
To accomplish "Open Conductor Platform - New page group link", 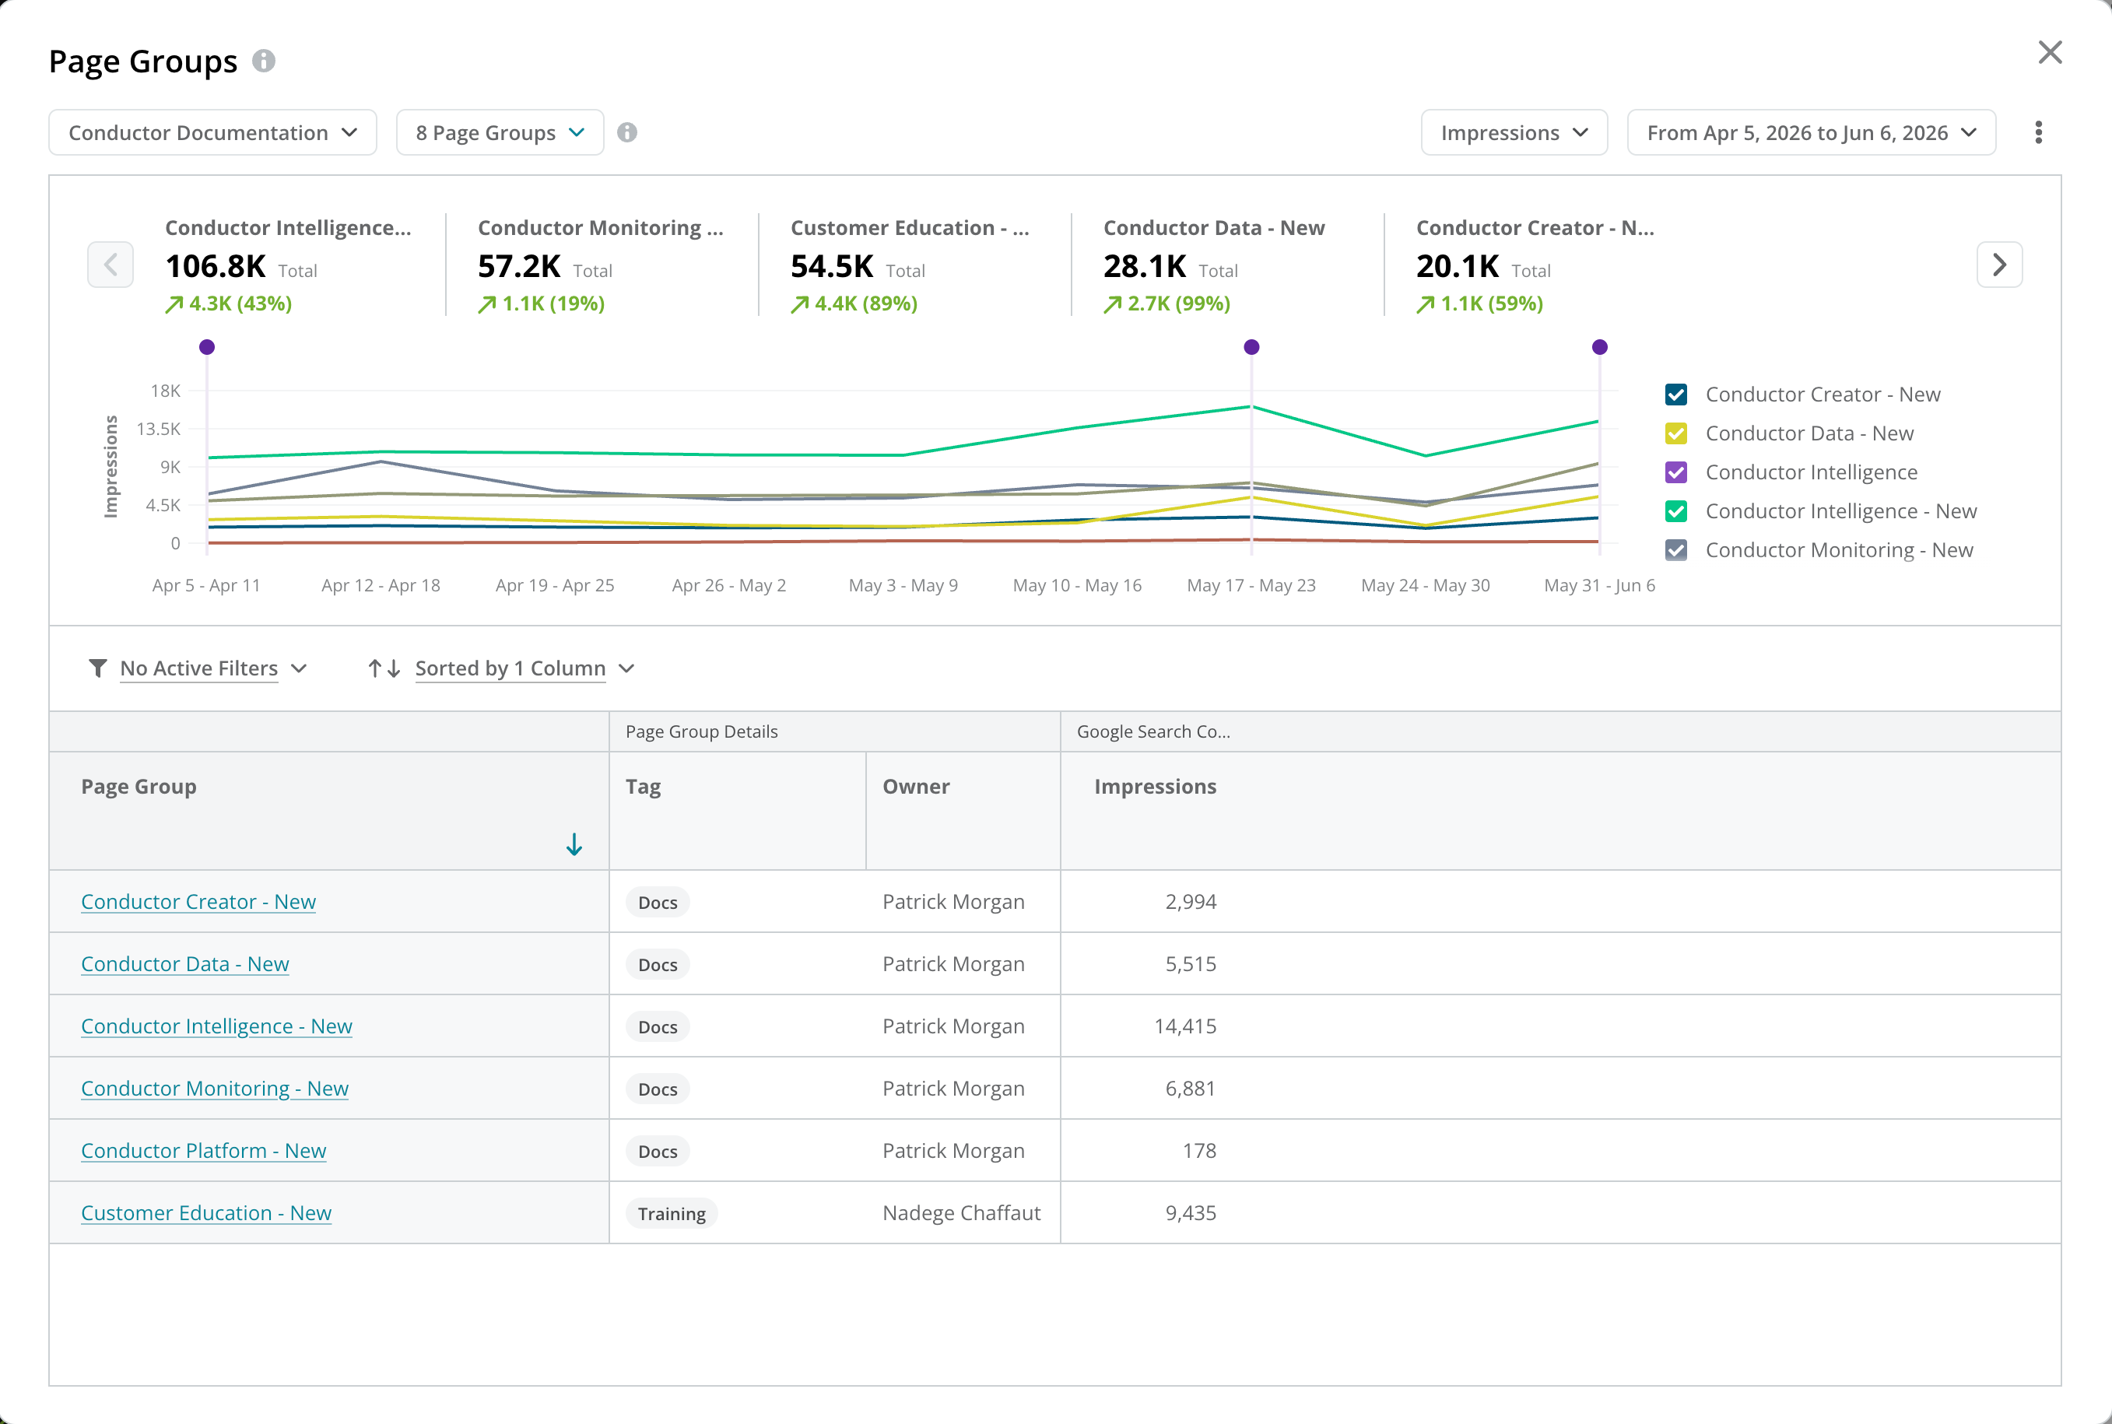I will click(x=203, y=1151).
